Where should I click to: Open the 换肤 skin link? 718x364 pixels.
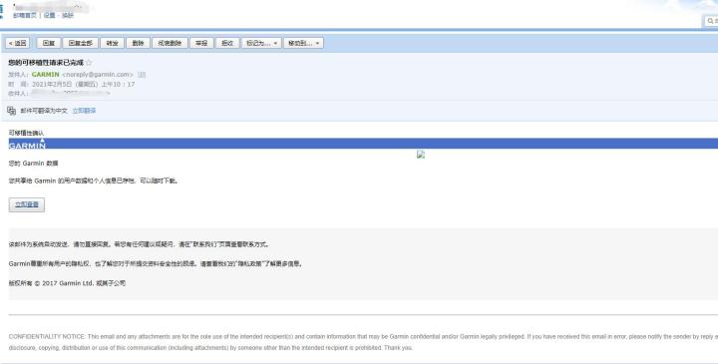(68, 15)
